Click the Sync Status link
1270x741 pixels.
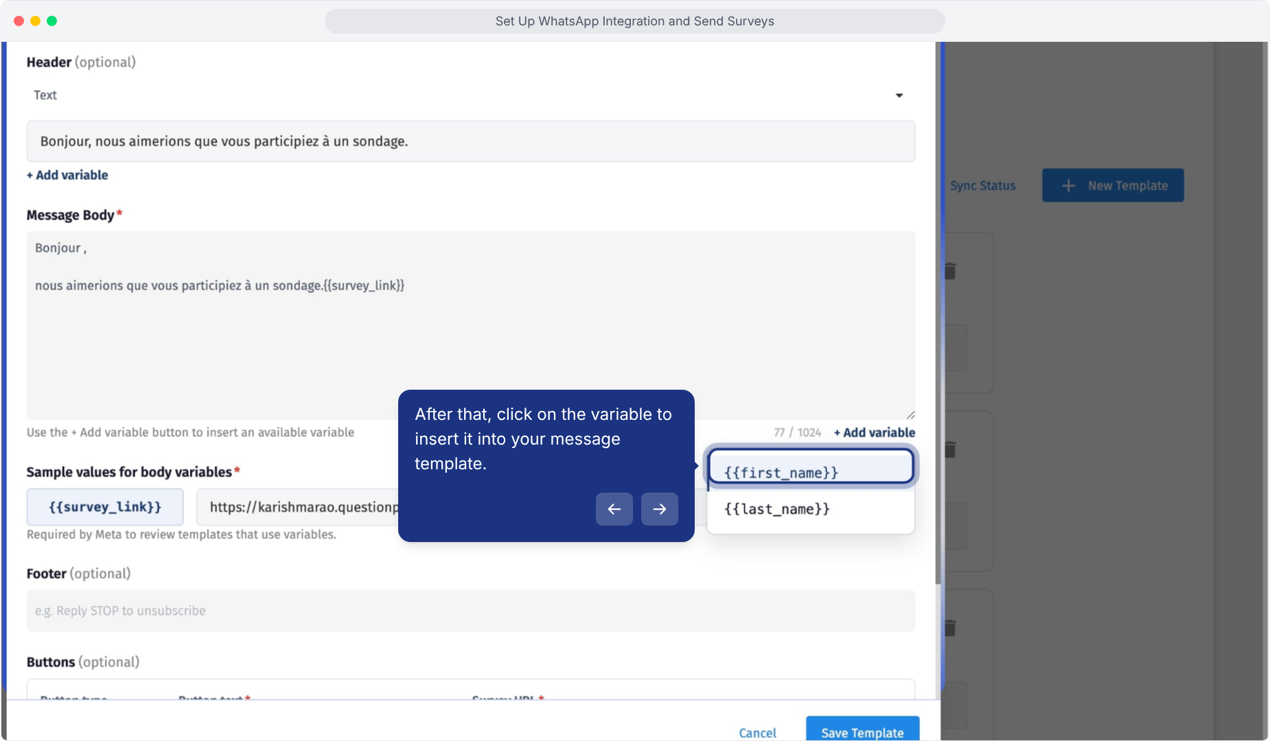pos(982,186)
